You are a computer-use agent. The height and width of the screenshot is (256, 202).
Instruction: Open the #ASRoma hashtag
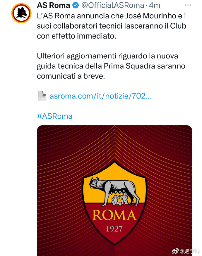pos(54,116)
